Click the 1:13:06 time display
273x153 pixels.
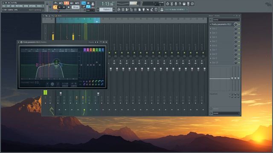[x=107, y=4]
